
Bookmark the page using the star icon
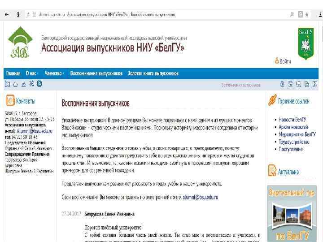[x=307, y=14]
